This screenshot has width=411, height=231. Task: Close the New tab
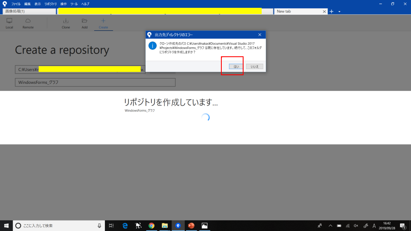[324, 12]
